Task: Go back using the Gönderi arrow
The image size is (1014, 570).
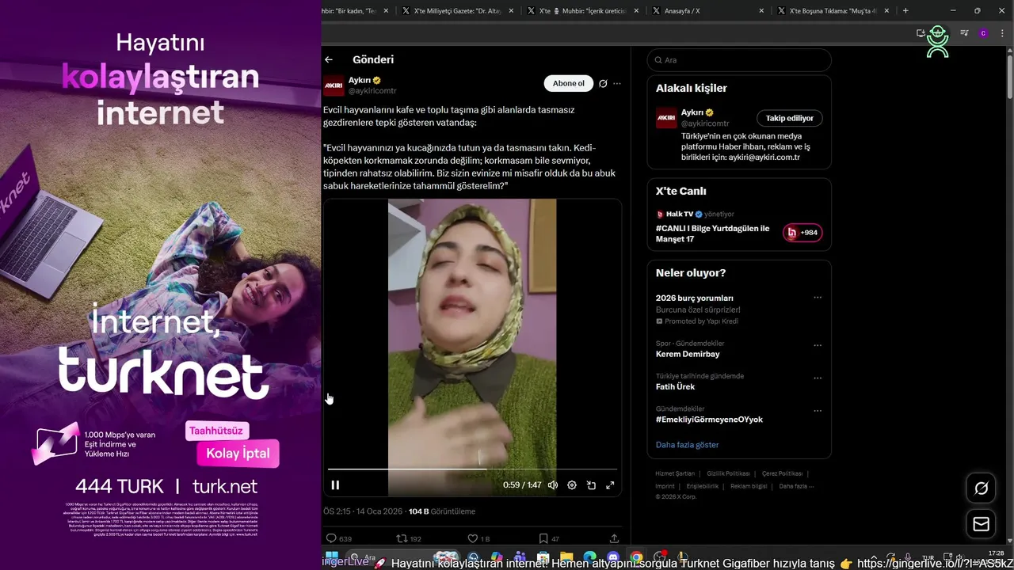Action: pos(329,59)
